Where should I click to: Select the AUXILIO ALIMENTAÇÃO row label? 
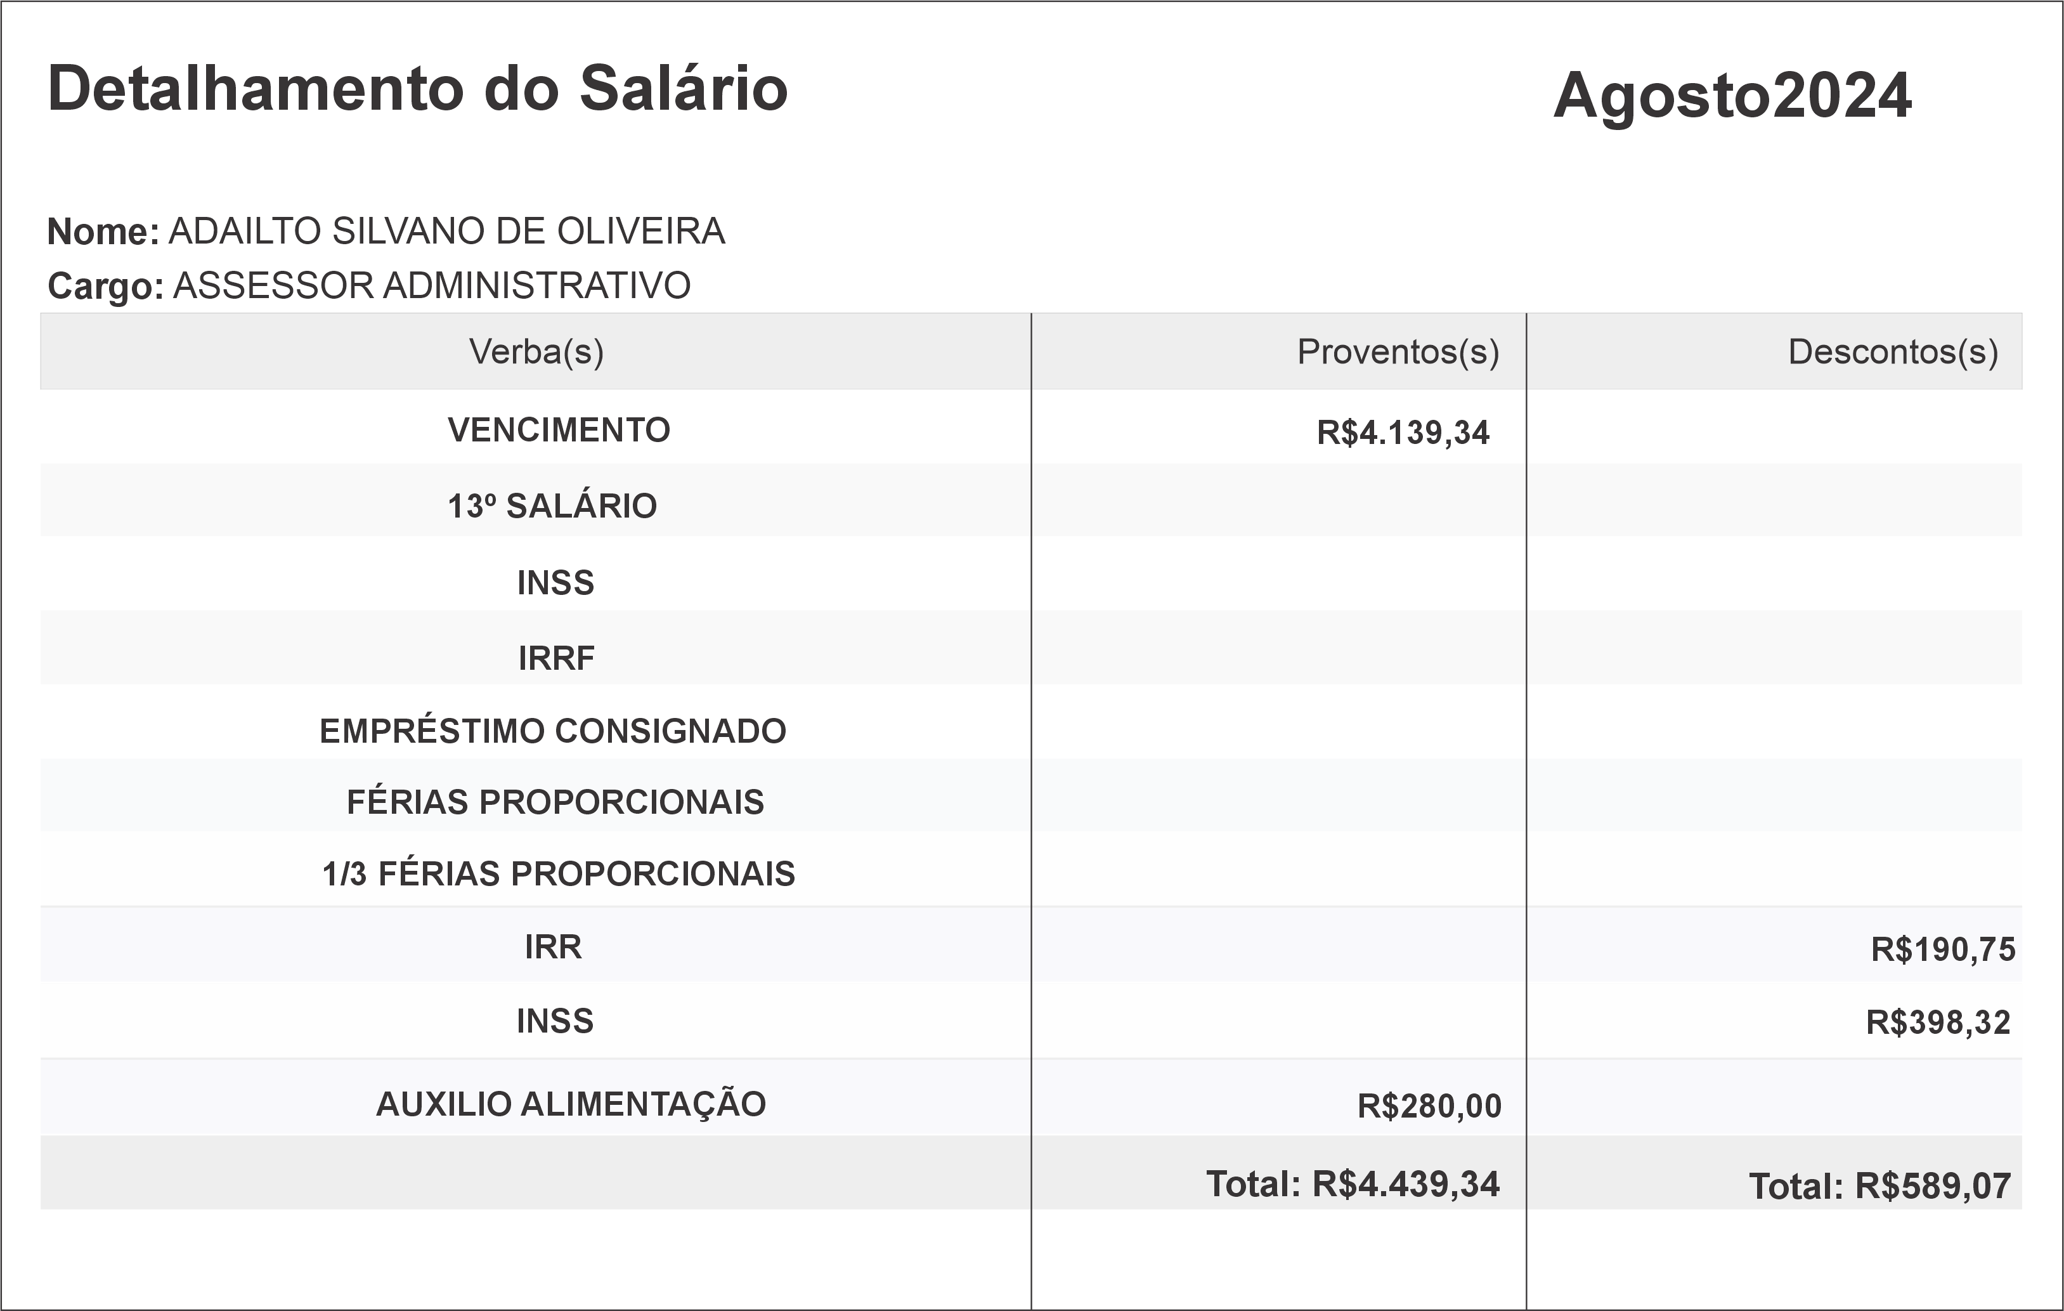point(571,1104)
